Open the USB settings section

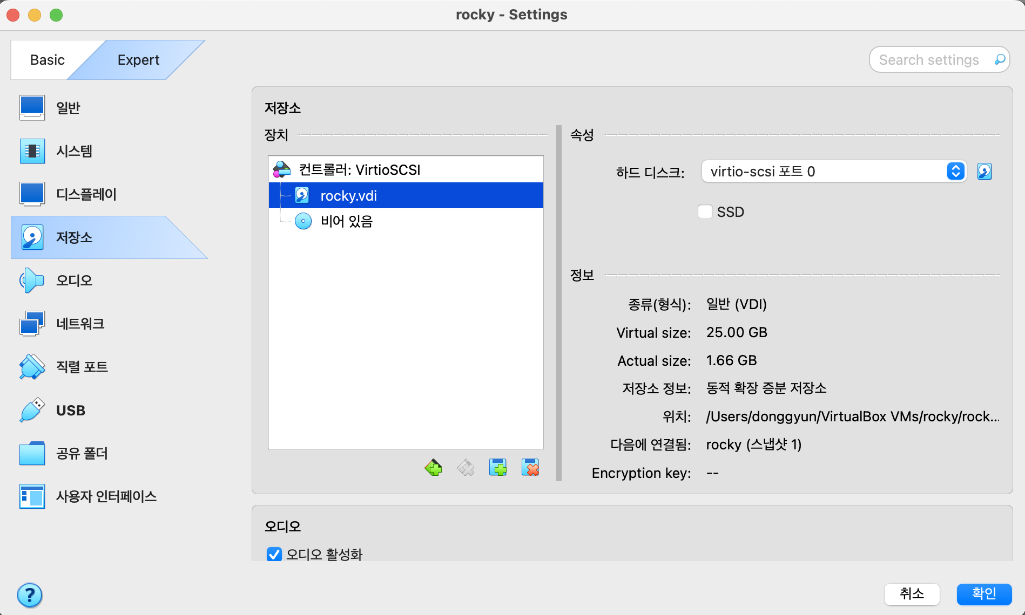click(x=108, y=410)
